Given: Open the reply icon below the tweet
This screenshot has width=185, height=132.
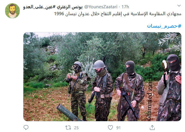Looking at the screenshot, I should coord(26,127).
